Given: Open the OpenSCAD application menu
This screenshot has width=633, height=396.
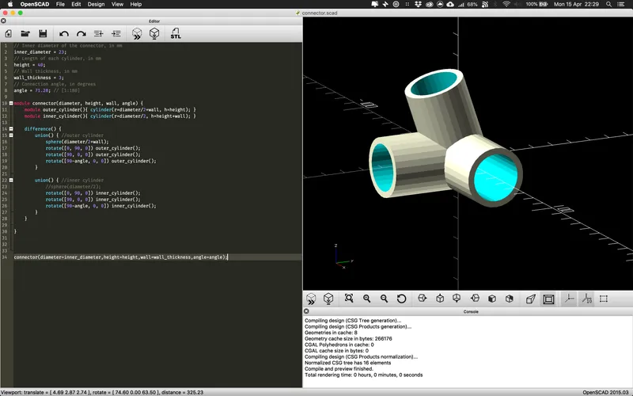Looking at the screenshot, I should point(35,4).
